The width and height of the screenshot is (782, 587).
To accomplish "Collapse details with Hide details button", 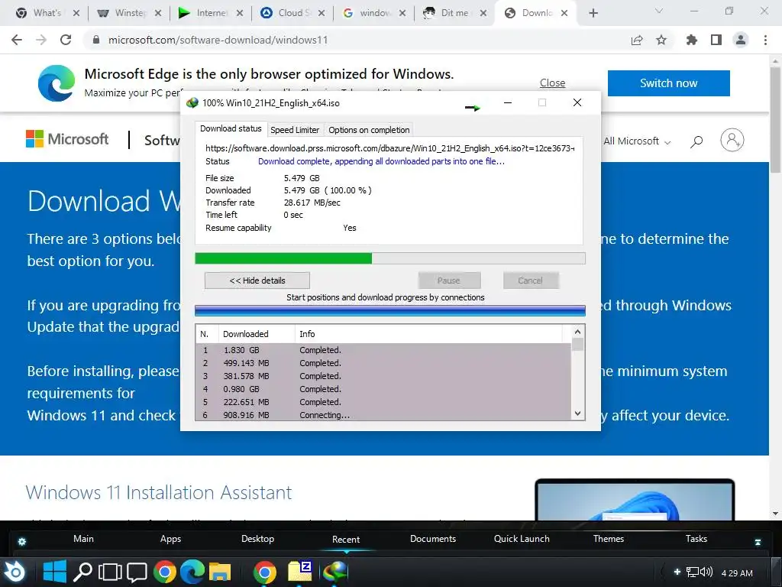I will (257, 281).
